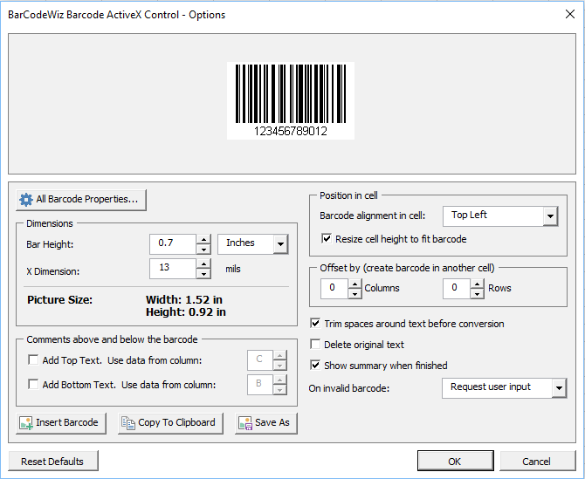Toggle Resize cell height to fit barcode
This screenshot has height=479, width=585.
pos(327,238)
